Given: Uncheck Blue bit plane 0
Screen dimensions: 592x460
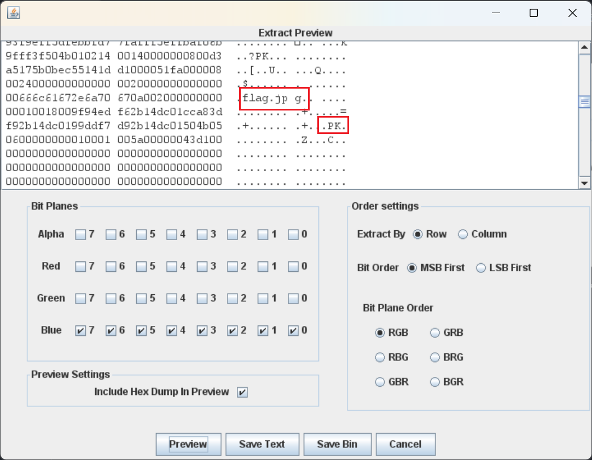Looking at the screenshot, I should pos(294,331).
